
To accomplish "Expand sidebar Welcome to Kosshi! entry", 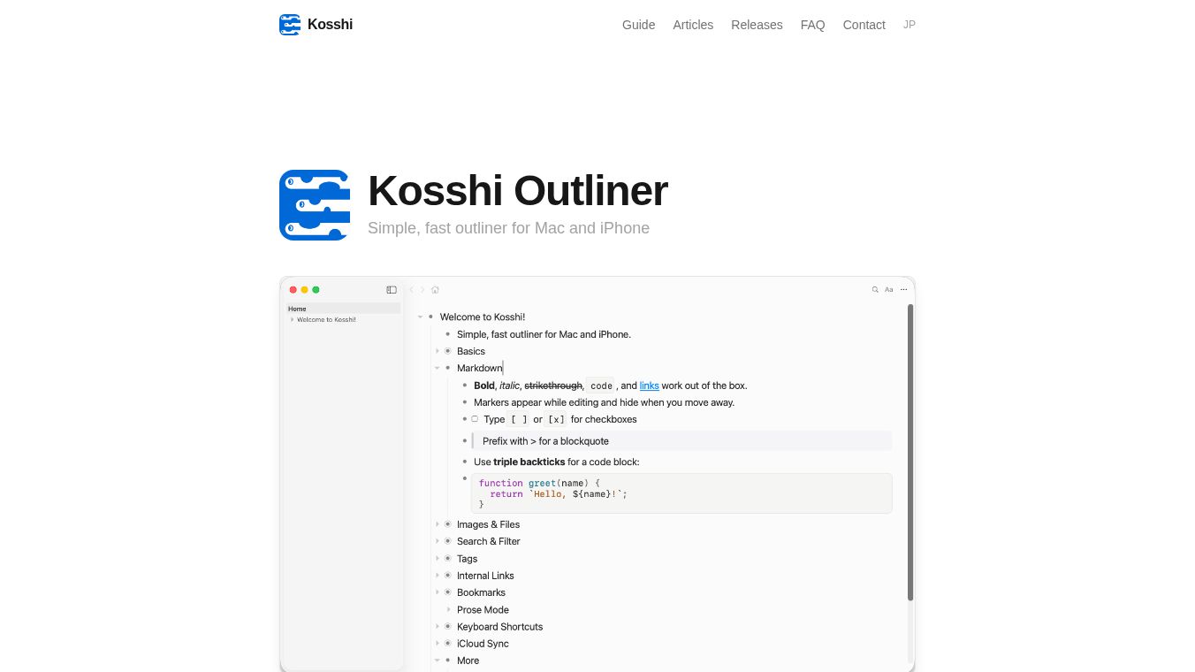I will pyautogui.click(x=292, y=319).
